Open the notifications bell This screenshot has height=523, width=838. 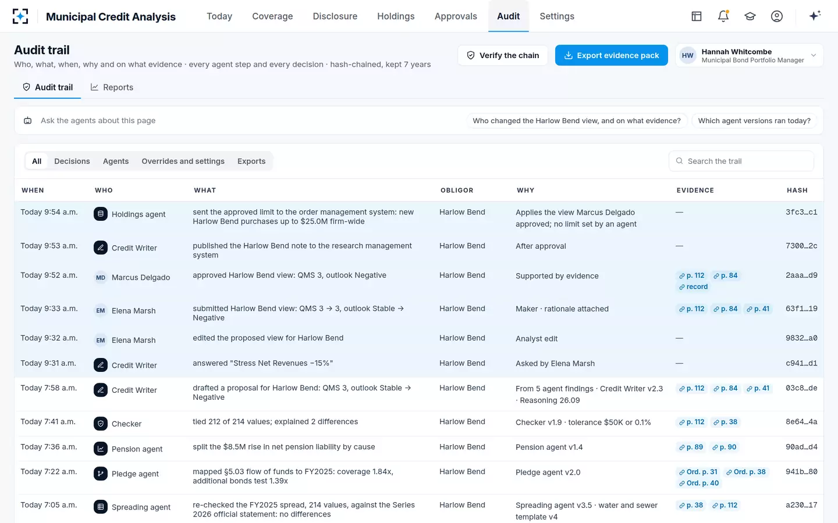(x=723, y=16)
